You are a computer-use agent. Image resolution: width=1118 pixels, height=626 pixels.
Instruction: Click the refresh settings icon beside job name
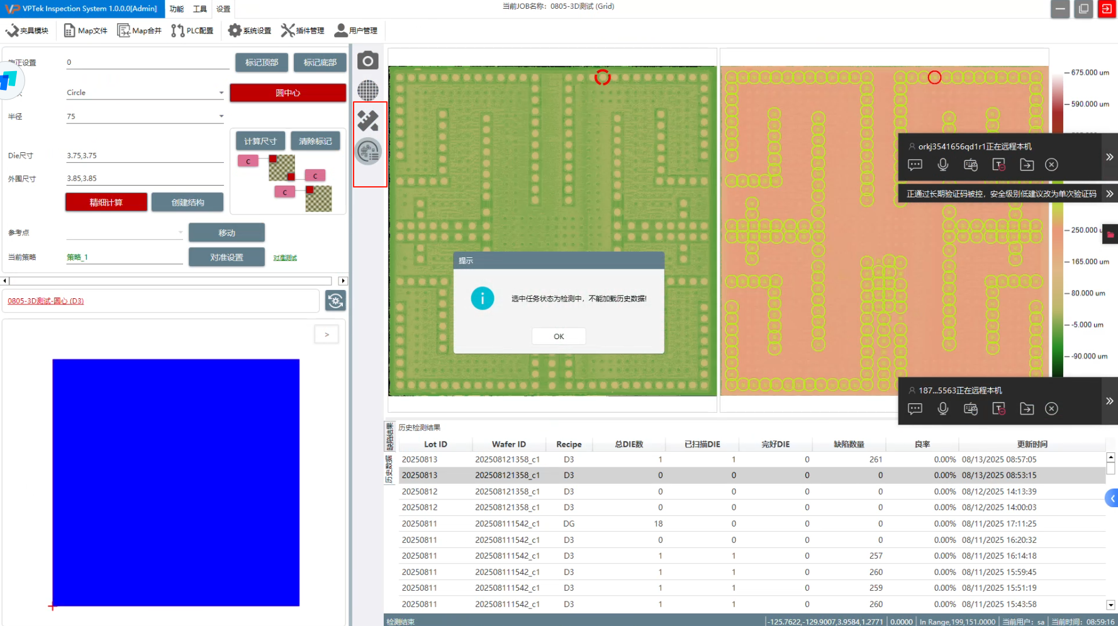[x=335, y=301]
